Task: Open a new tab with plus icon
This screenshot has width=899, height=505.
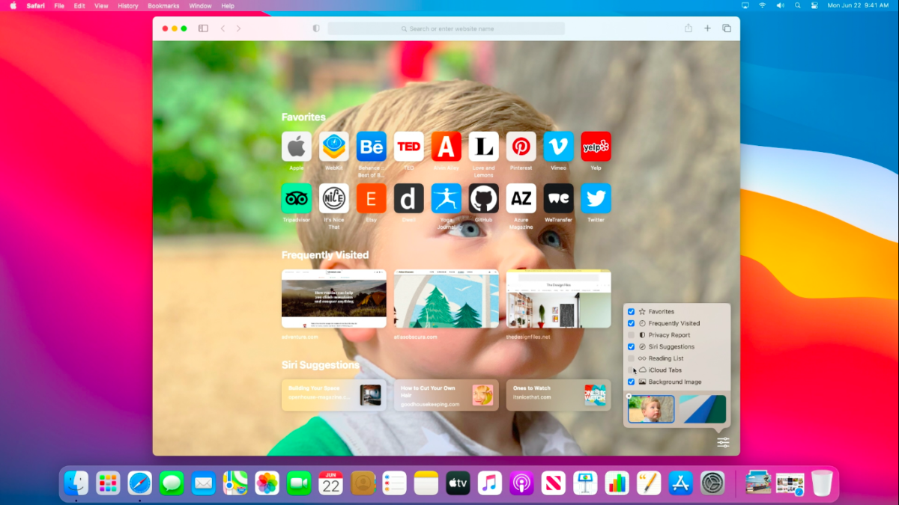Action: click(707, 28)
